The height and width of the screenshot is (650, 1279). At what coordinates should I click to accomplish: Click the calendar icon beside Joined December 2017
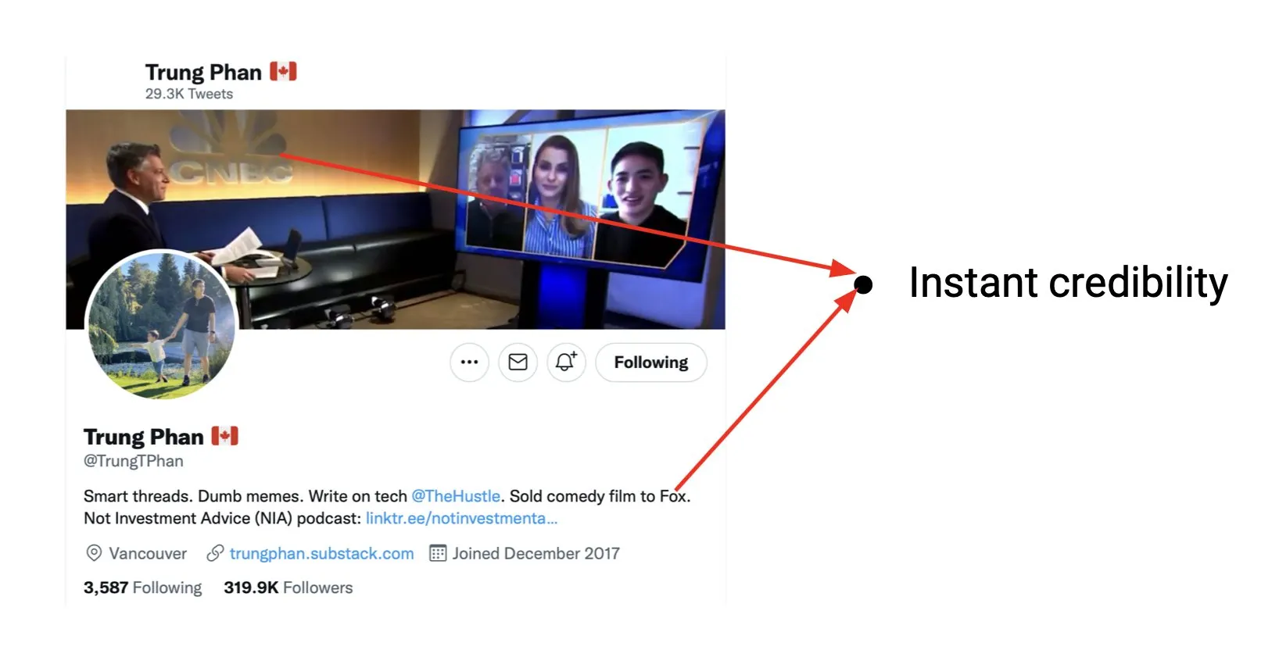coord(438,554)
